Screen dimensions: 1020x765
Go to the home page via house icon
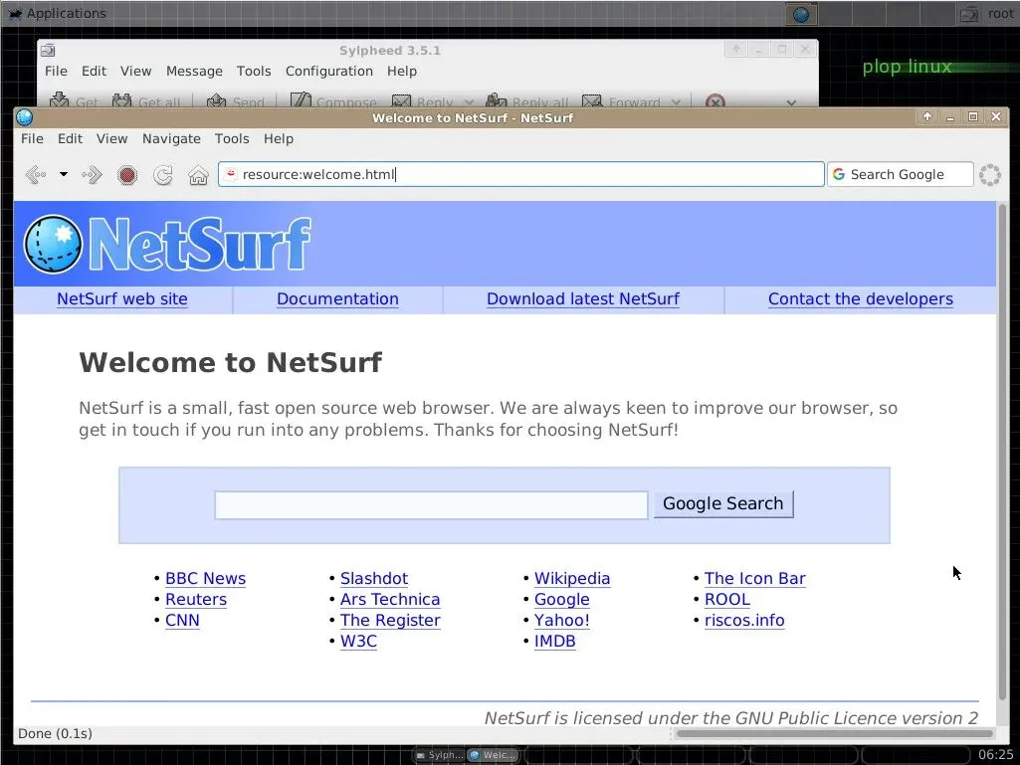(198, 175)
